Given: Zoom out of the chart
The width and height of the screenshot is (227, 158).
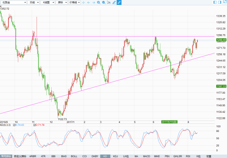Looking at the screenshot, I should [x=104, y=2].
